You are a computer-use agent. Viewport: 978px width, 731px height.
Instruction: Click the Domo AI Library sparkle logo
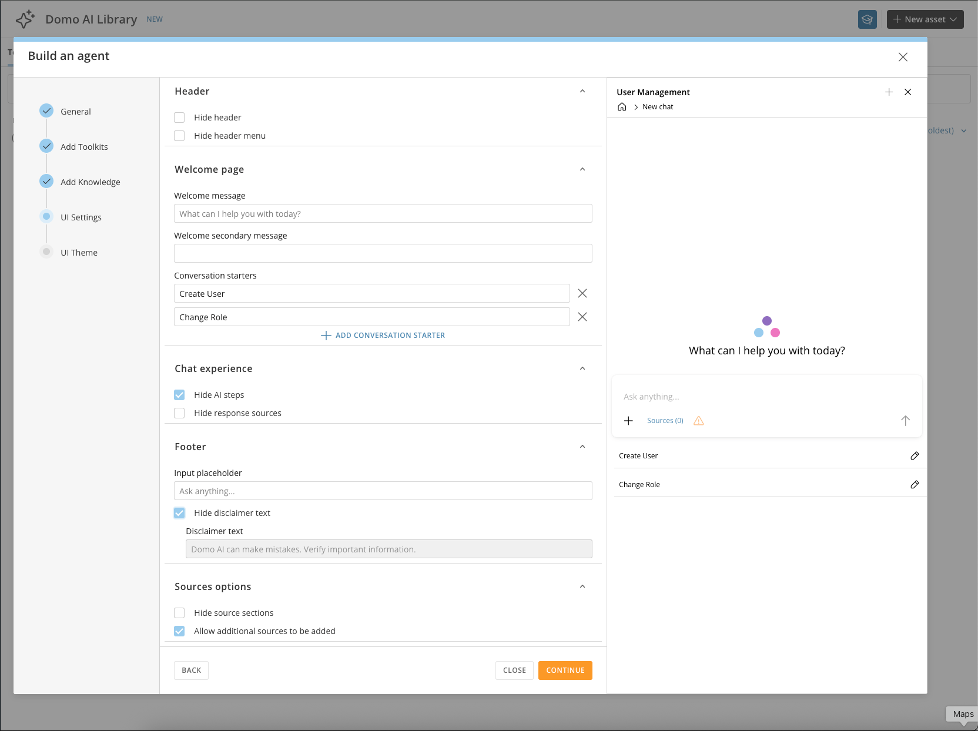coord(25,19)
